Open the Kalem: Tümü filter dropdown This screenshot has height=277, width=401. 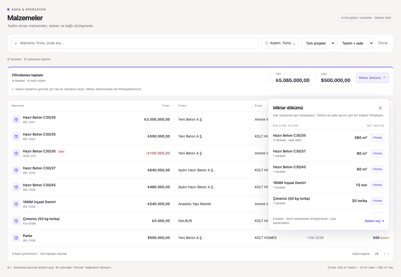[x=280, y=43]
